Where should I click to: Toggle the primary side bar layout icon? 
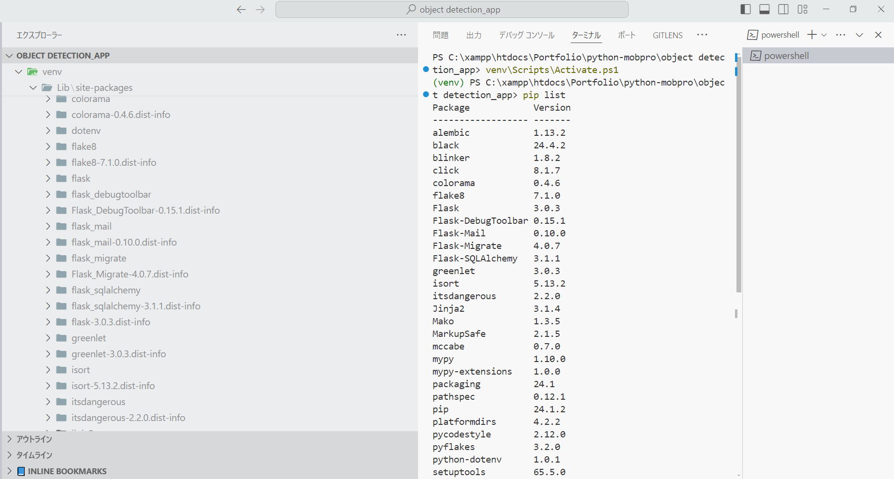click(x=746, y=9)
